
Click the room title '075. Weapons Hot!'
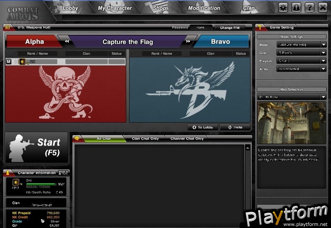click(34, 27)
